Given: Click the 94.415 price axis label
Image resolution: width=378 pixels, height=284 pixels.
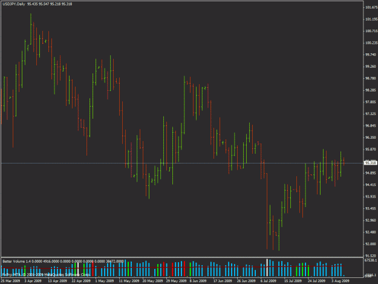Looking at the screenshot, I should coord(371,185).
